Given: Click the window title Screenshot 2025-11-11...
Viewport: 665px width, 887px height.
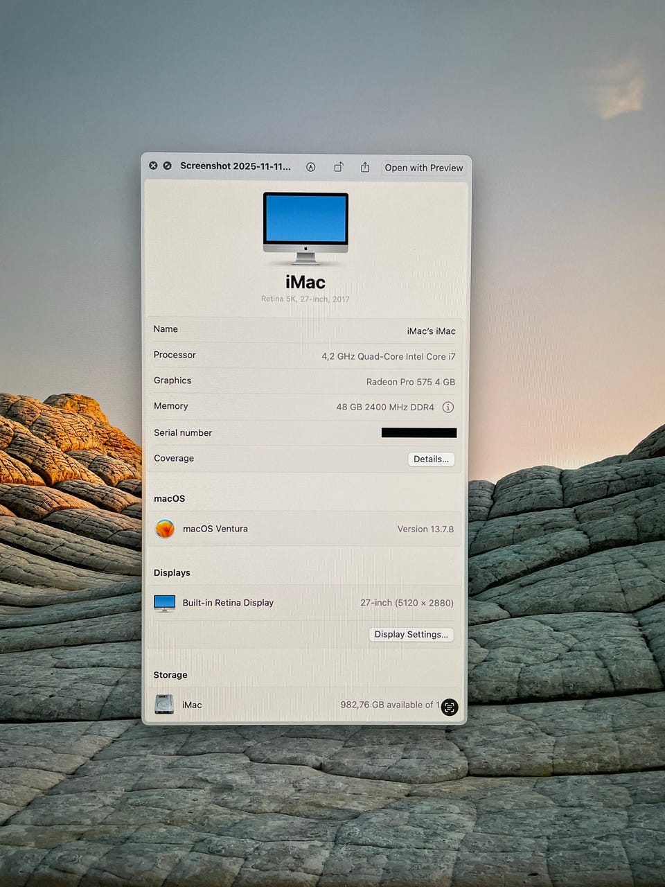Looking at the screenshot, I should pyautogui.click(x=236, y=166).
